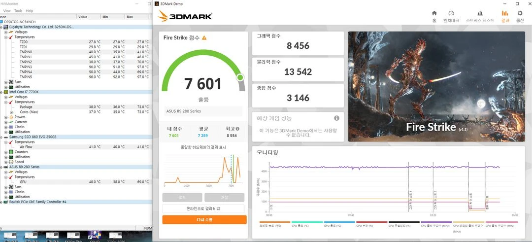Expand Voltages under Intel Core i7 7700K

pyautogui.click(x=6, y=97)
